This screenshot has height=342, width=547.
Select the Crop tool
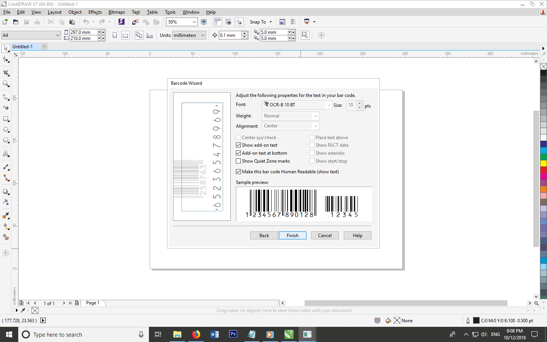(6, 73)
